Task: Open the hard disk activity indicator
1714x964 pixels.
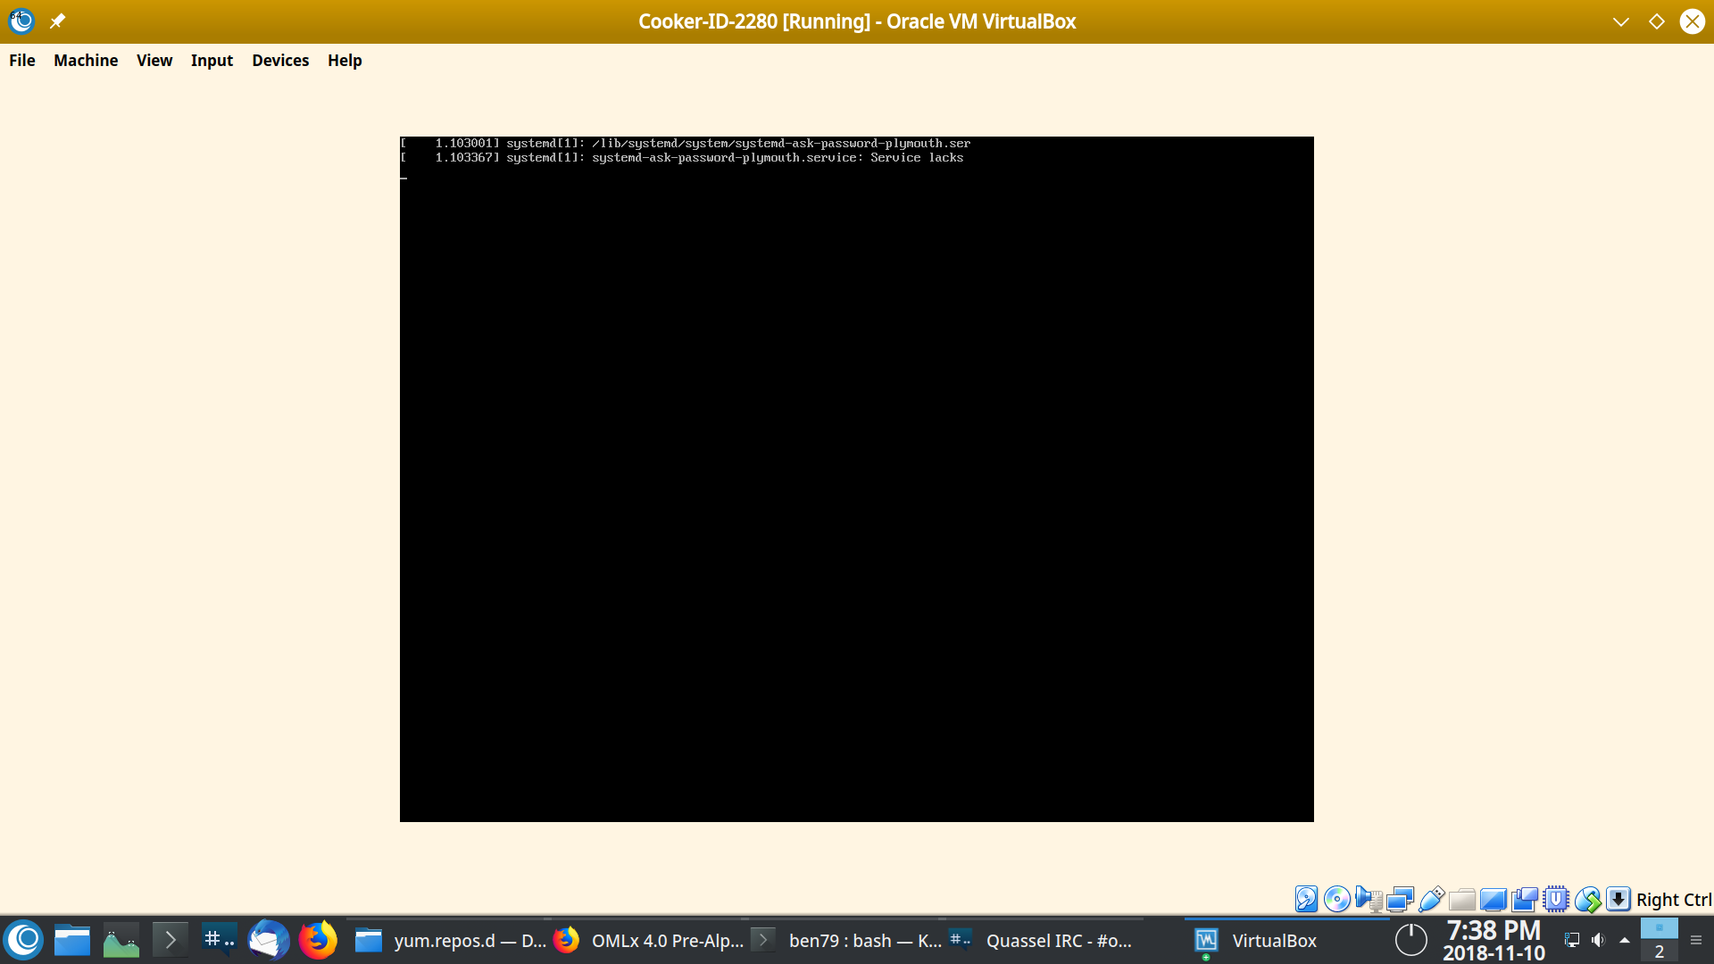Action: click(x=1306, y=899)
